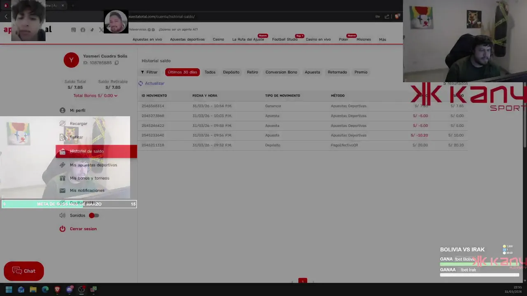Select the Depósito filter tab
The width and height of the screenshot is (527, 296).
click(231, 72)
